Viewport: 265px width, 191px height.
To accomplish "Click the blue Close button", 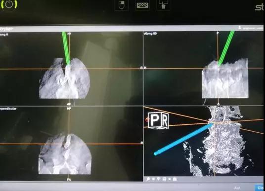I will click(x=260, y=188).
